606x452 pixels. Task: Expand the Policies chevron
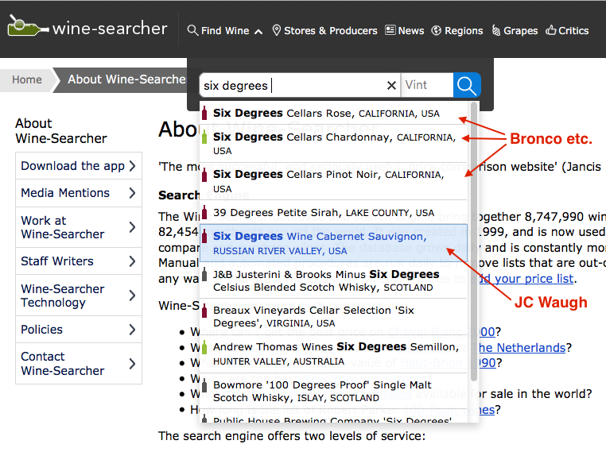click(133, 330)
